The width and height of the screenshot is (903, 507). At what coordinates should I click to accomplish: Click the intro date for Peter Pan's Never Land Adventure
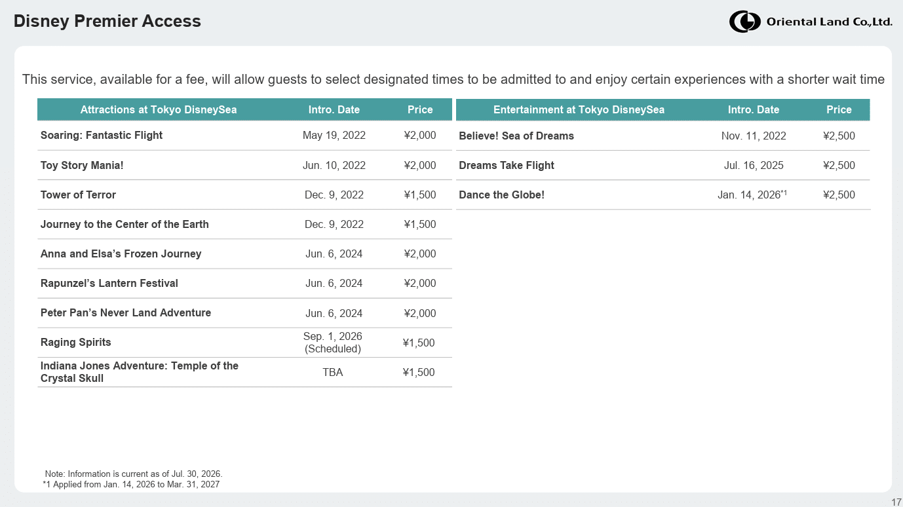[334, 313]
